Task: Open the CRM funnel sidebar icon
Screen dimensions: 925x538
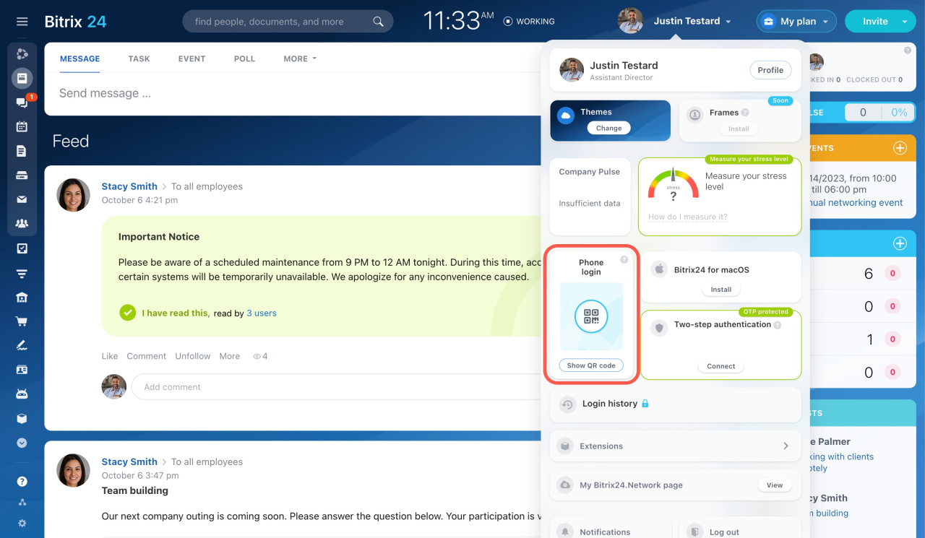Action: click(22, 273)
